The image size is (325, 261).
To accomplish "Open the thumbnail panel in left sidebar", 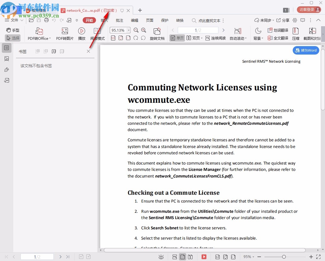I will pos(7,59).
